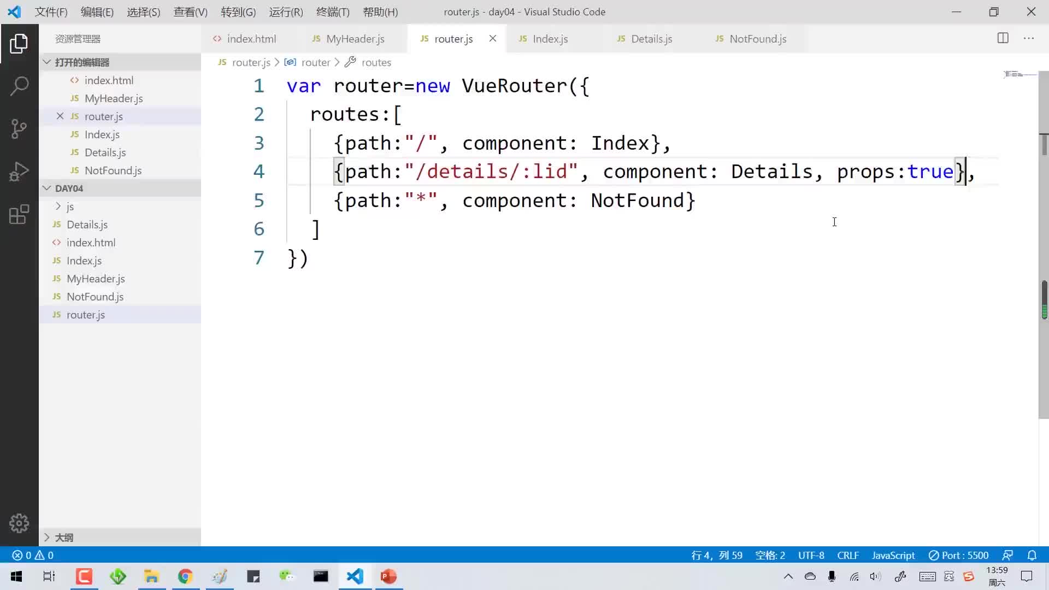Open the View menu

191,12
